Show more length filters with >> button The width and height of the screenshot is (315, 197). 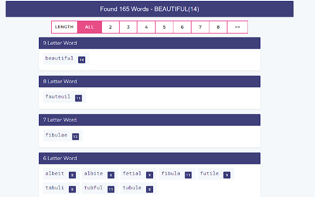point(237,27)
